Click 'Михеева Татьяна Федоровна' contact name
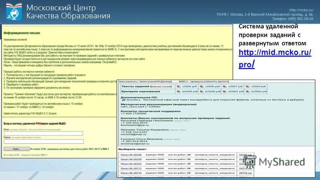Image resolution: width=320 pixels, height=180 pixels. 145,130
